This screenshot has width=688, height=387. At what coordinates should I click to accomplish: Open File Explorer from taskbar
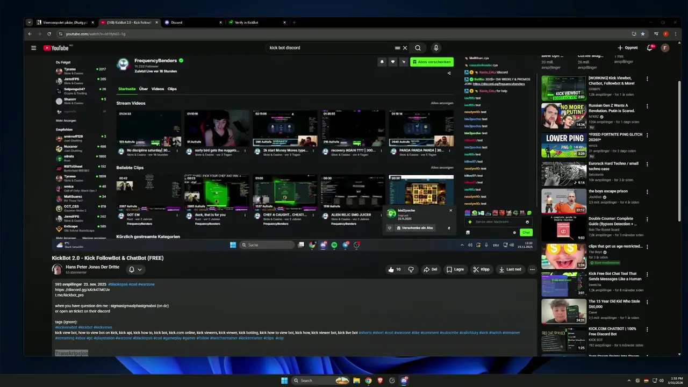[356, 381]
